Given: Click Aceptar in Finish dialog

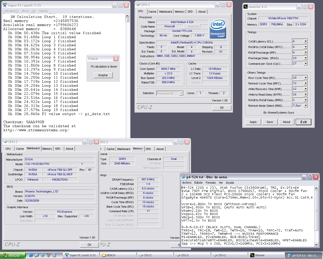Looking at the screenshot, I should [103, 75].
